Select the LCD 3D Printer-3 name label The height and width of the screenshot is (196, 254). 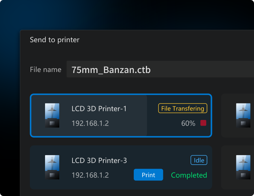[x=99, y=161]
